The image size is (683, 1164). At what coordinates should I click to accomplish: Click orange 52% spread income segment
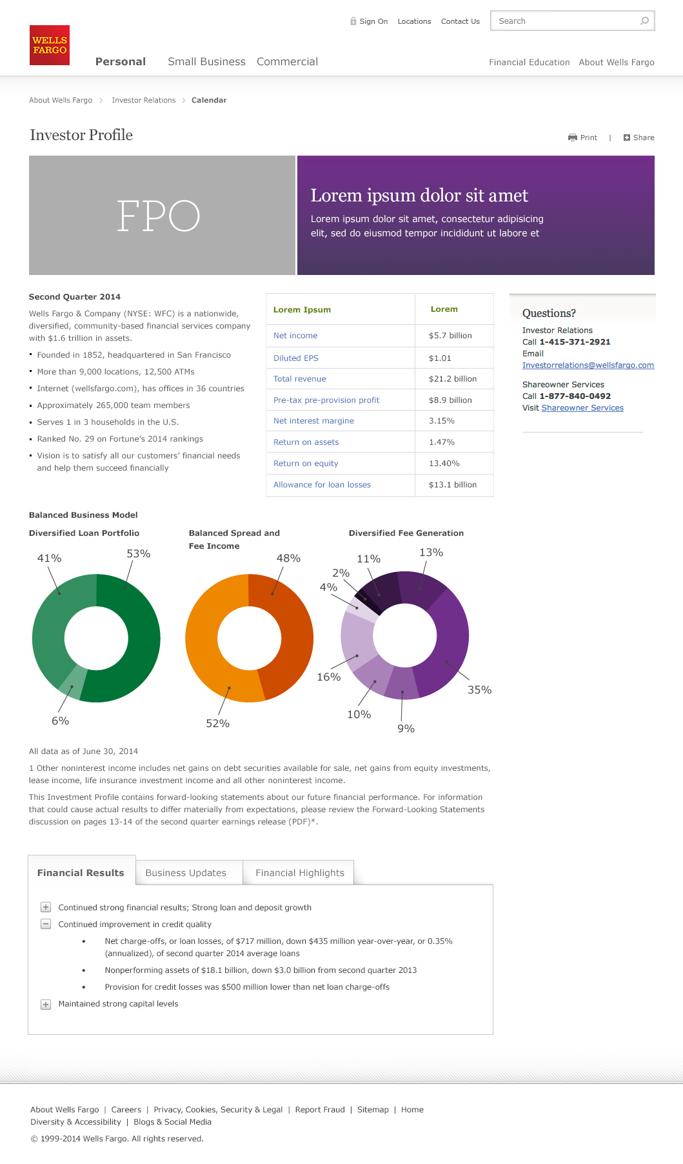pyautogui.click(x=201, y=639)
